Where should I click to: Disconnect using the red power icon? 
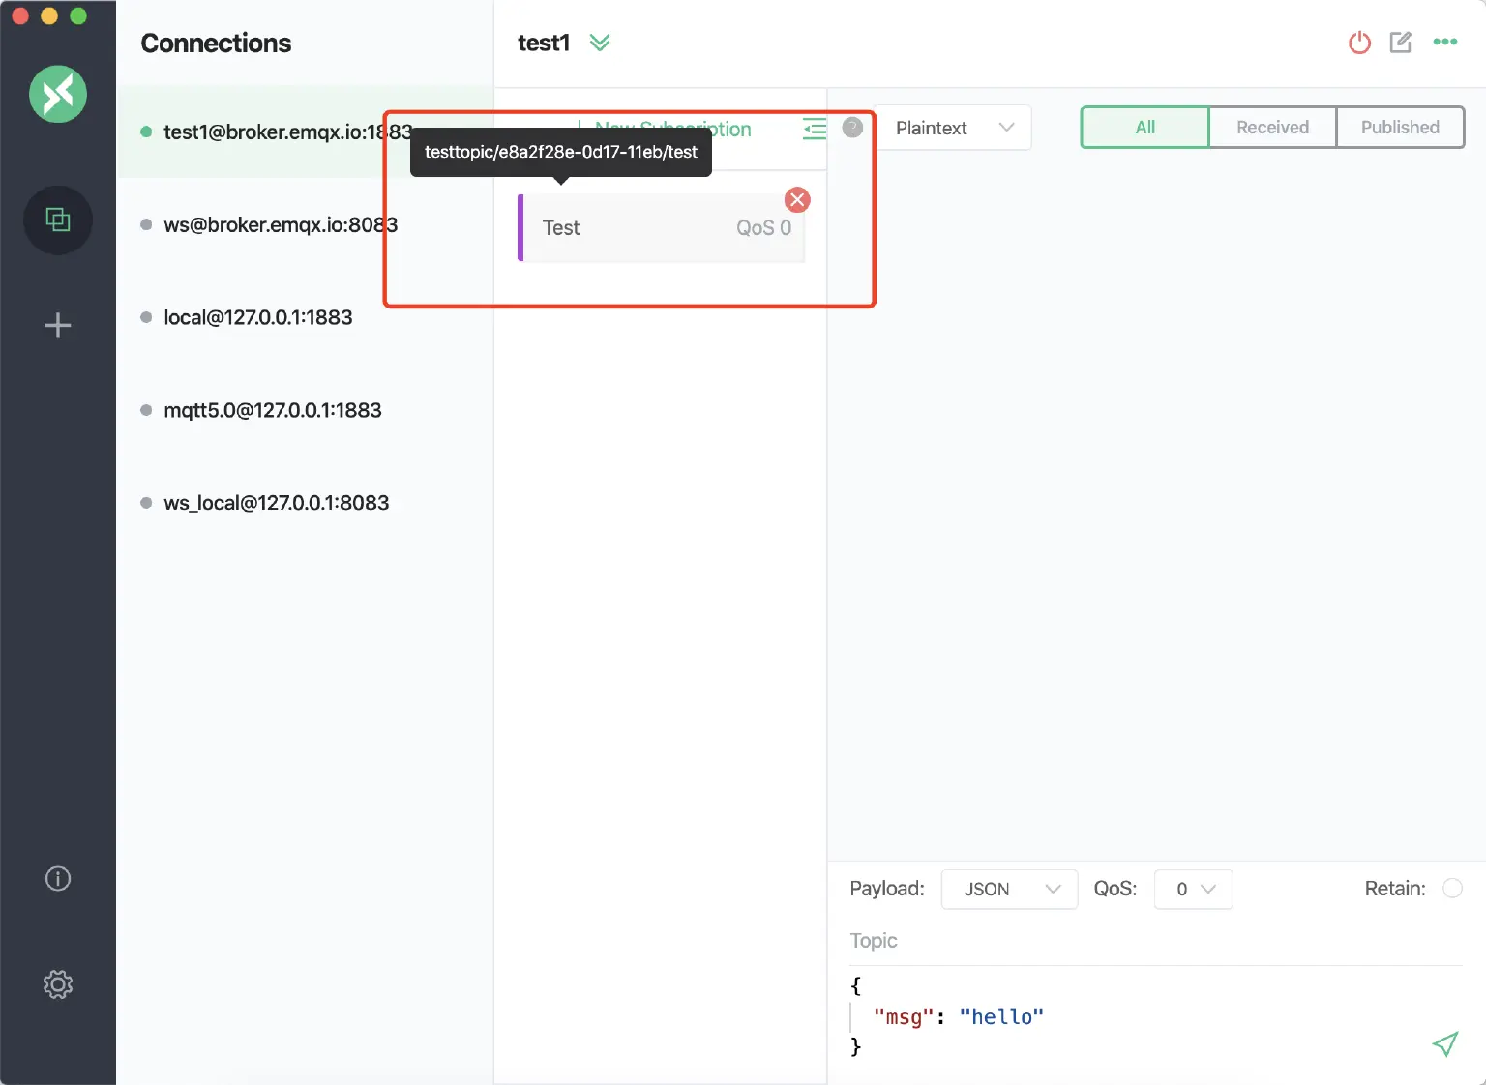pos(1359,43)
